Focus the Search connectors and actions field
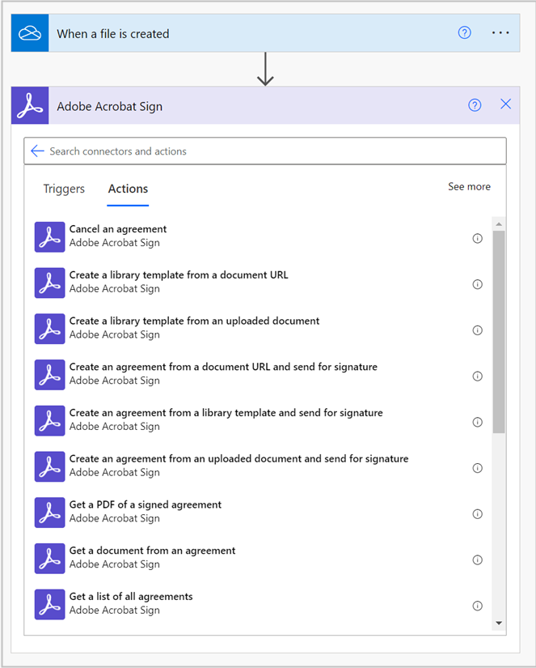 (x=265, y=151)
